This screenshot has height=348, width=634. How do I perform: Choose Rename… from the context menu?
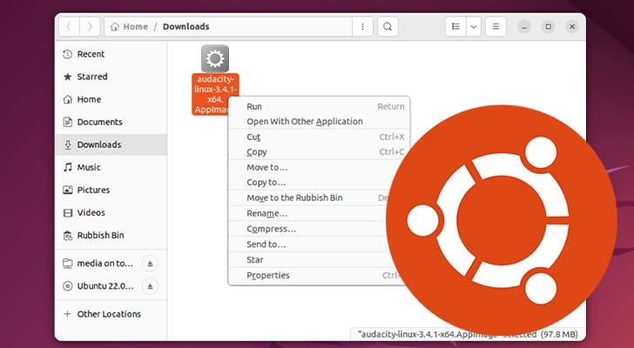pos(308,213)
